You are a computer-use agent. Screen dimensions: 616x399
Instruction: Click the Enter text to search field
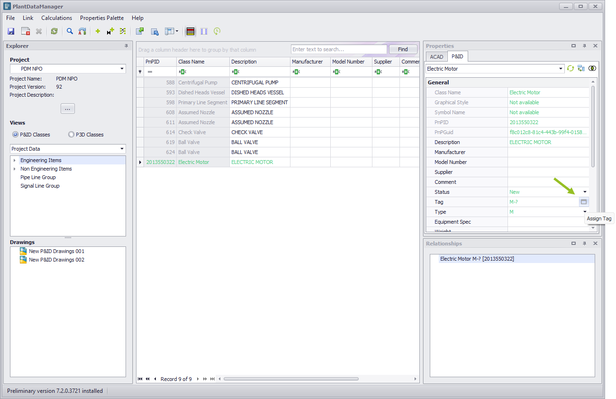339,49
